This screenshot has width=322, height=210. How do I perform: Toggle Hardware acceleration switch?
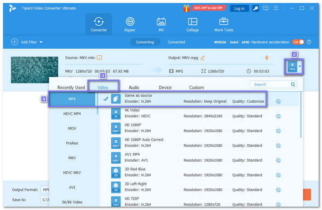click(298, 42)
